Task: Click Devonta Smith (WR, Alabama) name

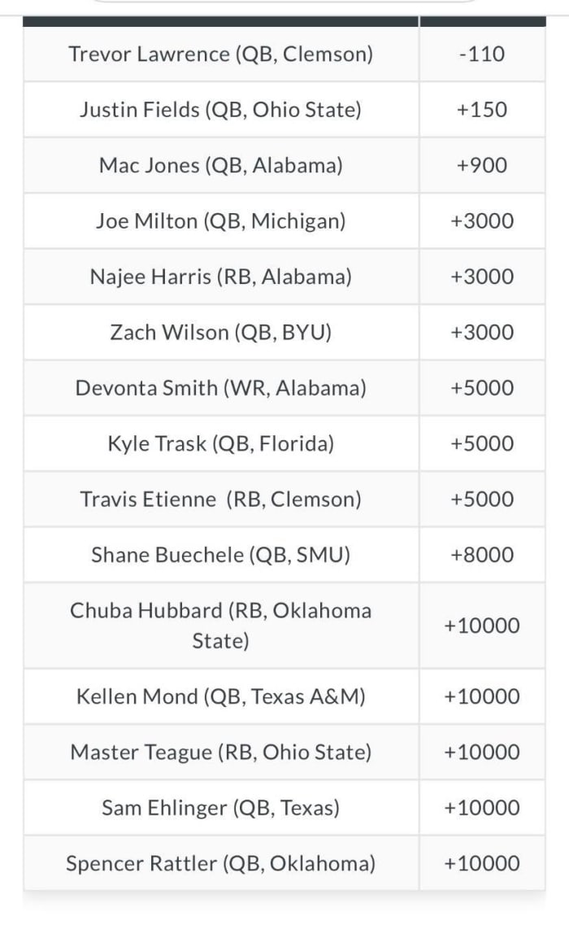Action: [221, 388]
